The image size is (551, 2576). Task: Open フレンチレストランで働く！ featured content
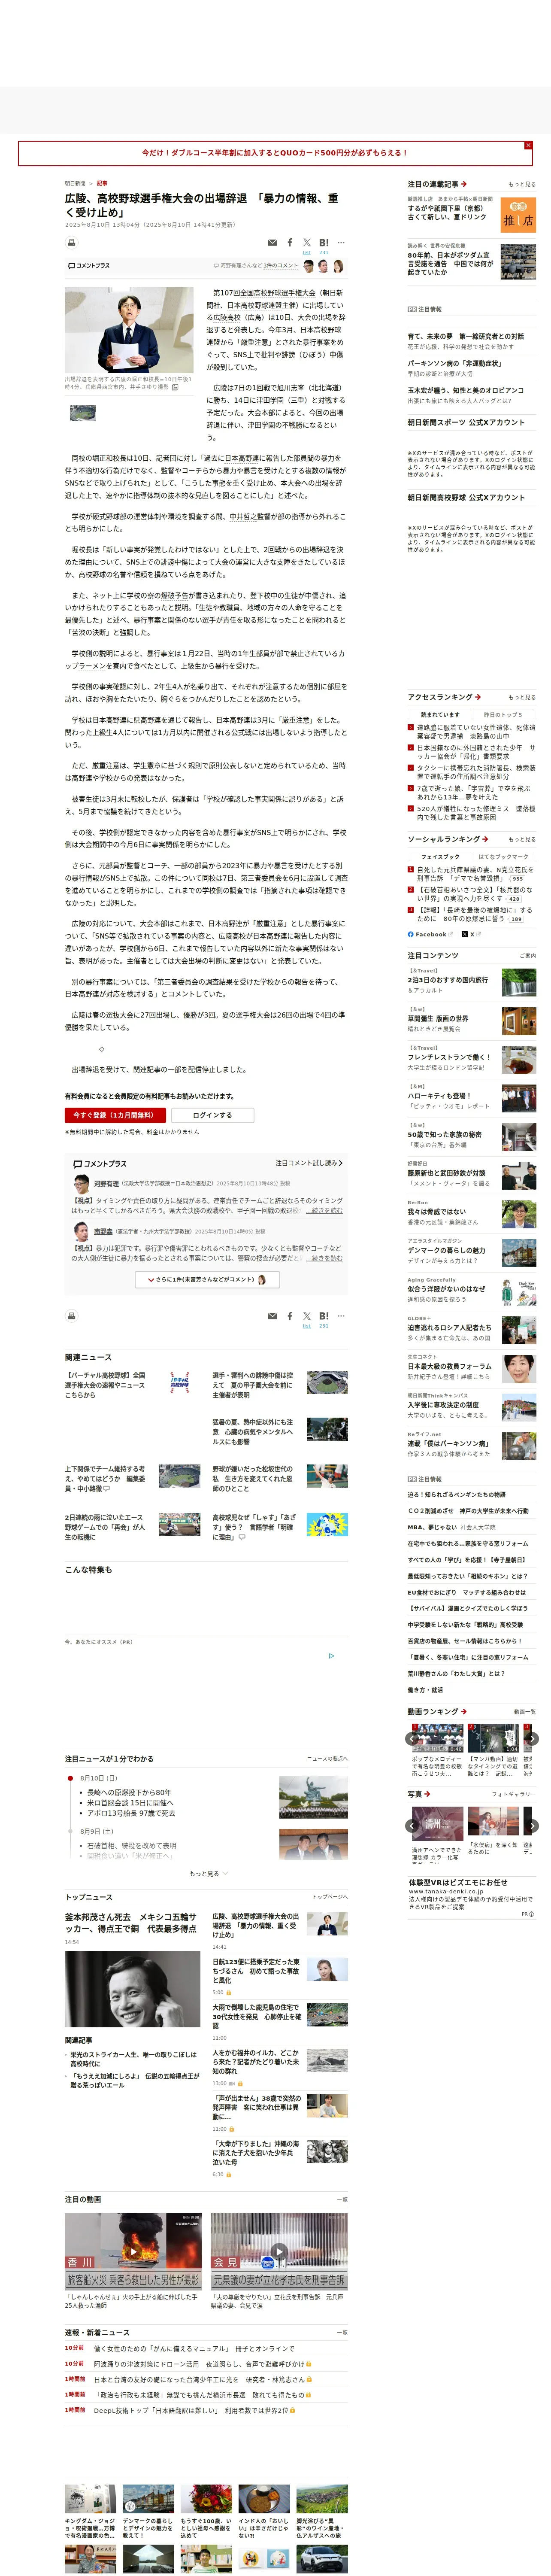click(x=449, y=1057)
